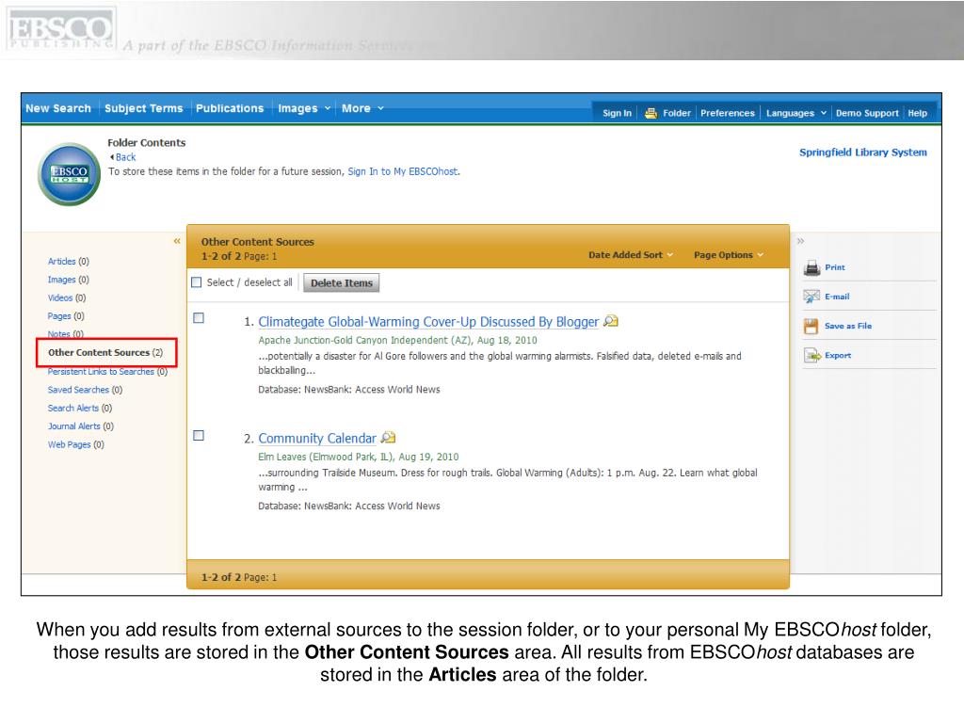
Task: Click the Back link
Action: (x=125, y=157)
